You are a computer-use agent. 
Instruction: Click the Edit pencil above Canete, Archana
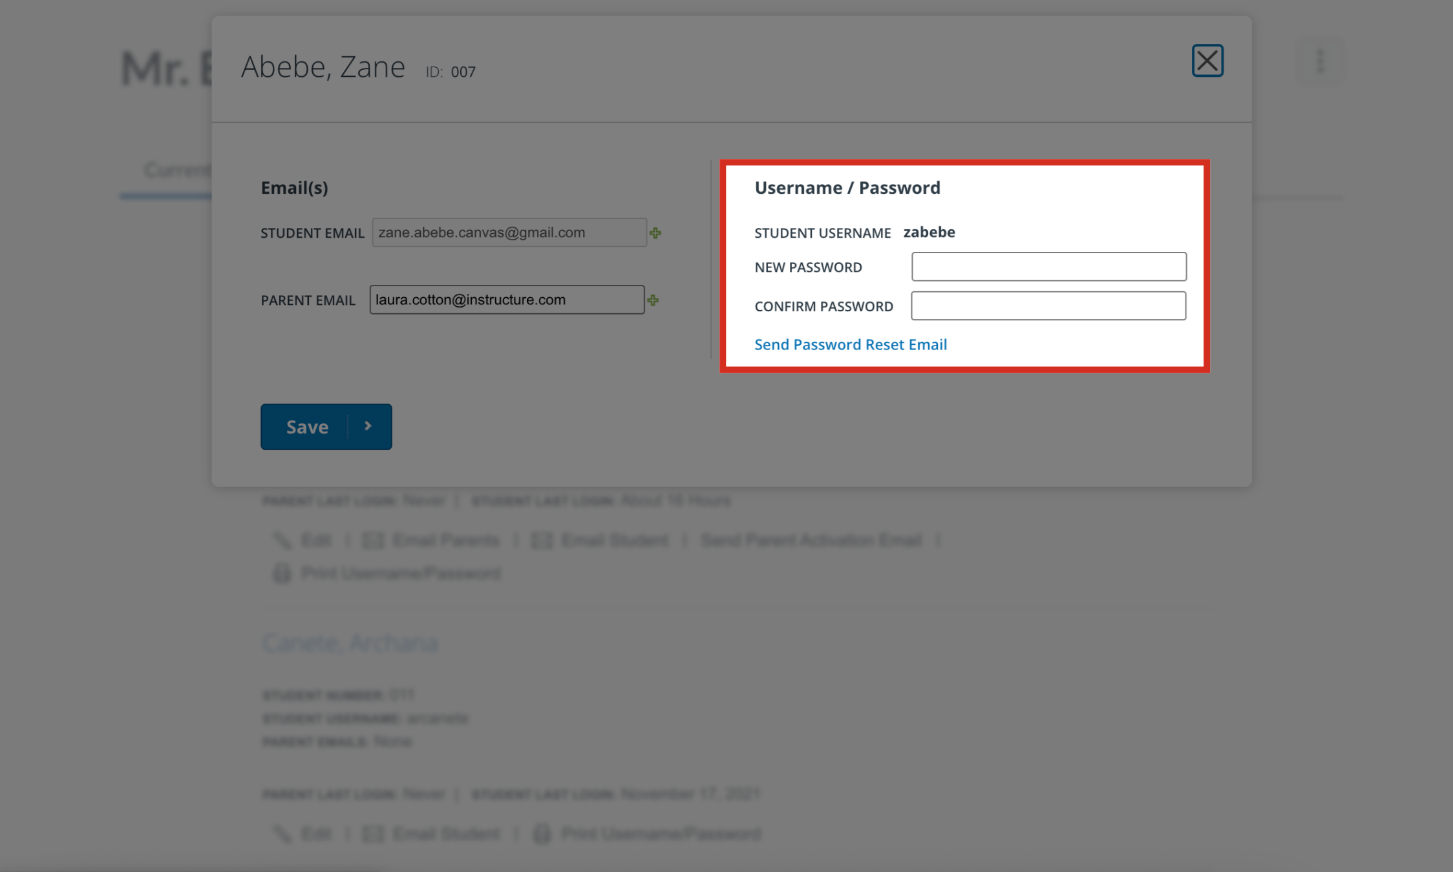coord(304,540)
